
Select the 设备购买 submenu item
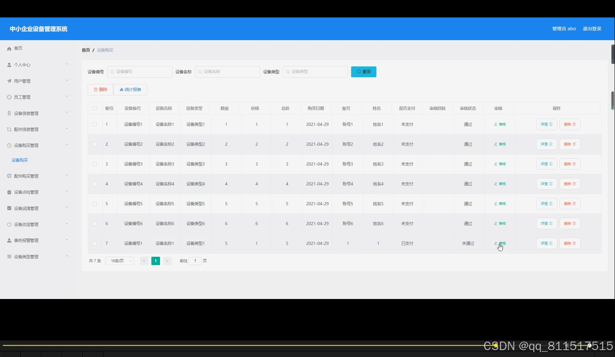coord(20,160)
